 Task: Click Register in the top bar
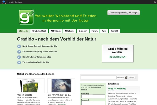click(x=19, y=2)
